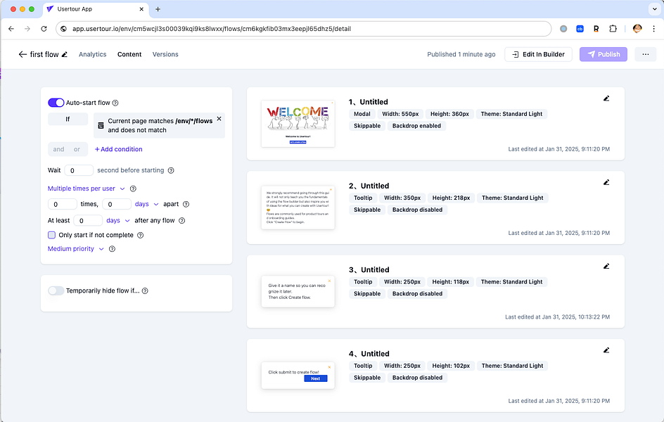Click the blue cb extension icon
The image size is (664, 422).
pyautogui.click(x=580, y=29)
